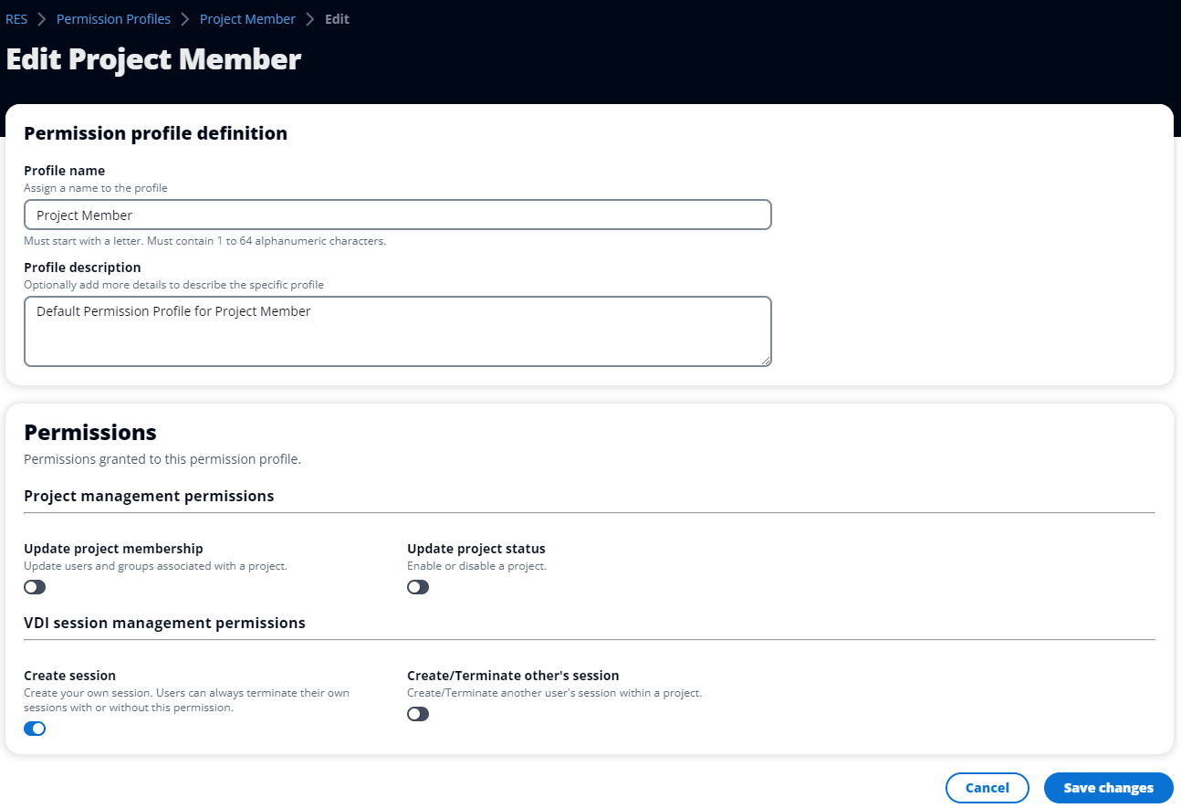Click the Profile description textarea
The image size is (1181, 808).
397,331
